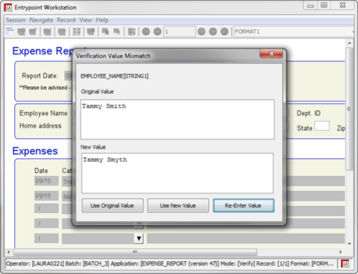Screen dimensions: 358x274
Task: Expand the category dropdown arrow in last expense row
Action: tap(139, 238)
